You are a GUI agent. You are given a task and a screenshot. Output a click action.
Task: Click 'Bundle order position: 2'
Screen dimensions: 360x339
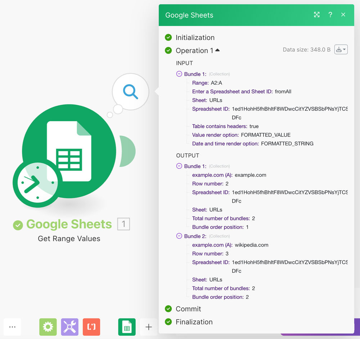(220, 297)
